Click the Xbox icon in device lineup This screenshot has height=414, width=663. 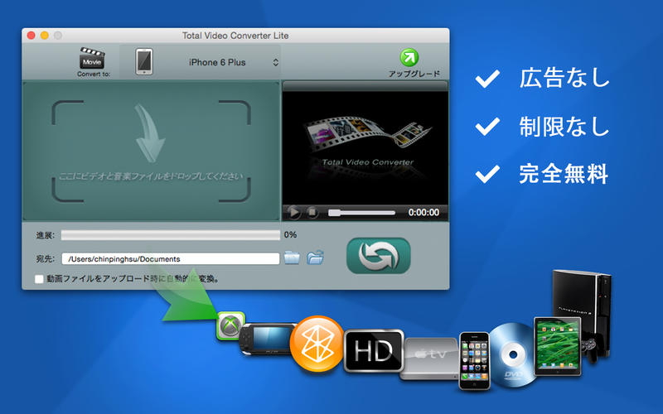coord(230,325)
